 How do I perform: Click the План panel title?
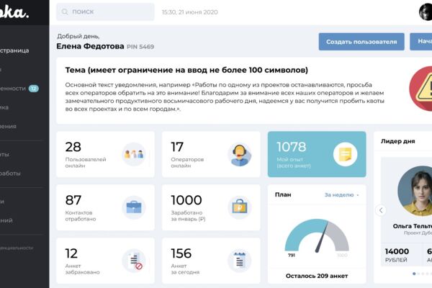(x=283, y=194)
